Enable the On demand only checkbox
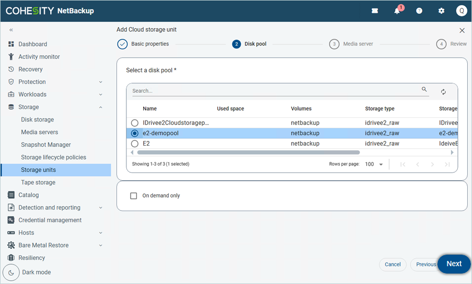The image size is (472, 284). click(133, 196)
